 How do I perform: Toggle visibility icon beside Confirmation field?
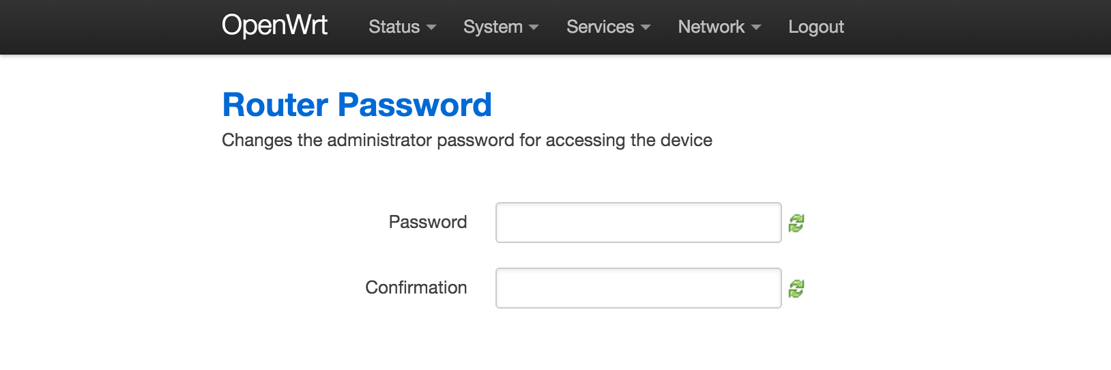point(796,289)
